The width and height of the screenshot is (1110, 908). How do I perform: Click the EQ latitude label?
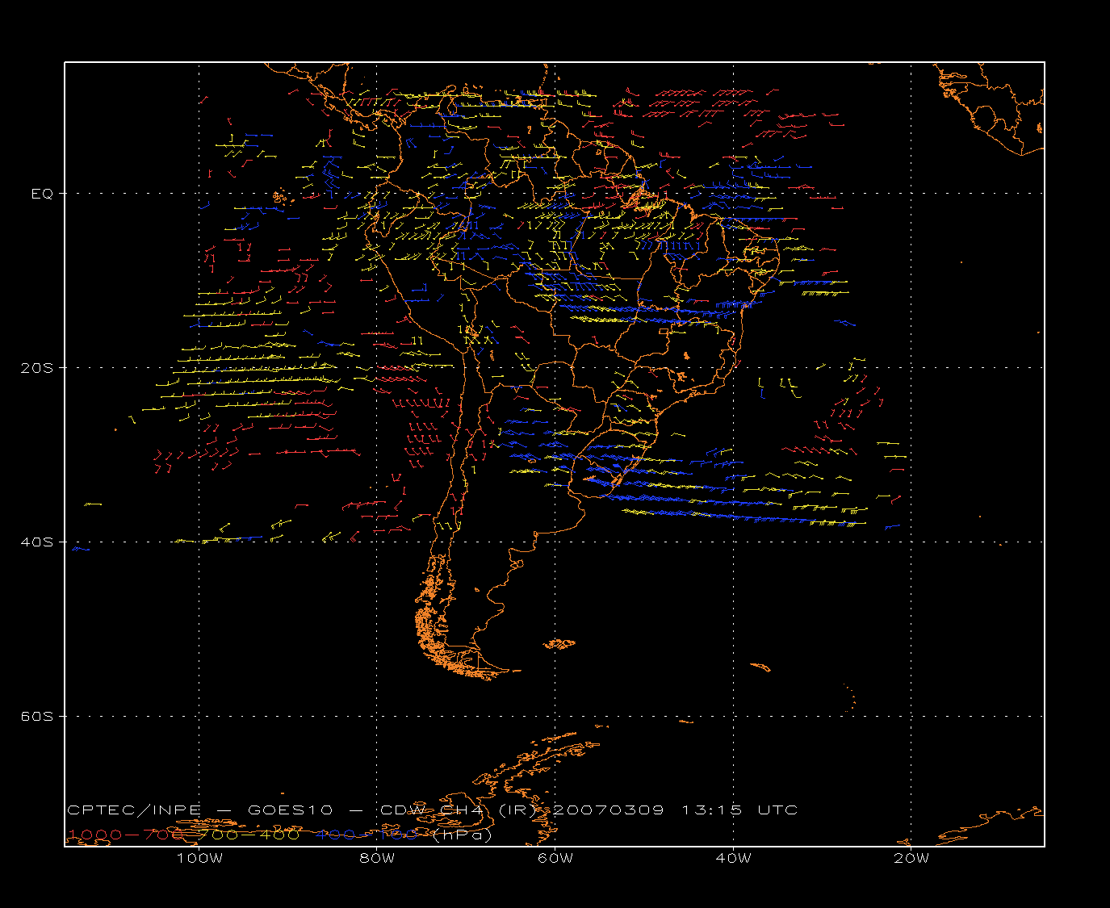pos(42,194)
